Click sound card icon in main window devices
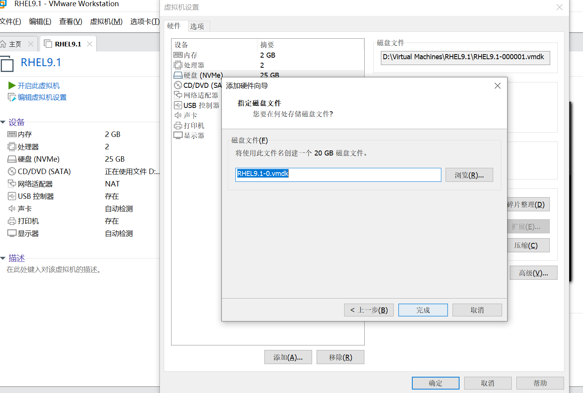 pyautogui.click(x=12, y=208)
